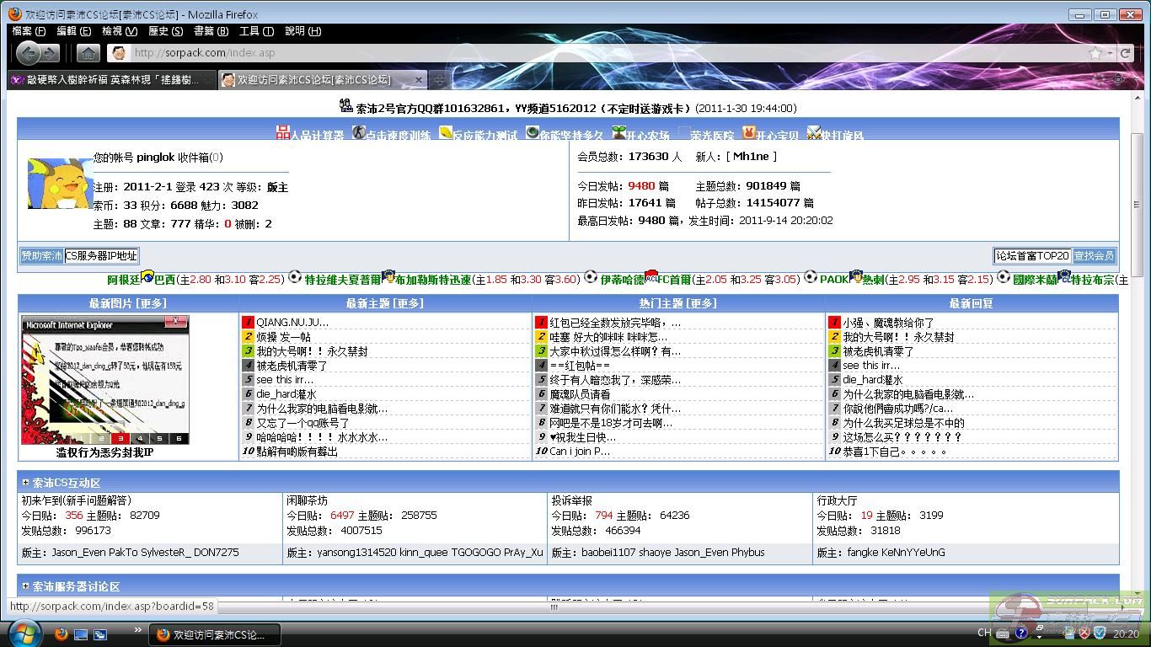Open the 工具 (T) menu
The image size is (1151, 647).
point(255,31)
